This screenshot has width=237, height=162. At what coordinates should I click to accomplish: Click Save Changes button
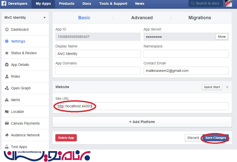tap(216, 138)
